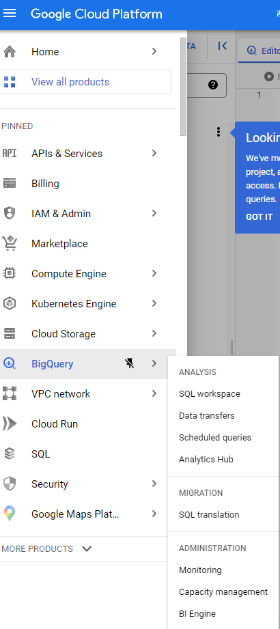Click the Billing card icon
Image resolution: width=280 pixels, height=629 pixels.
pyautogui.click(x=10, y=183)
